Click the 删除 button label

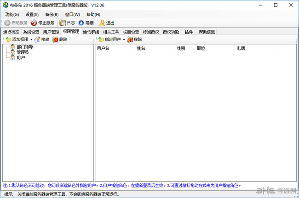coord(63,40)
